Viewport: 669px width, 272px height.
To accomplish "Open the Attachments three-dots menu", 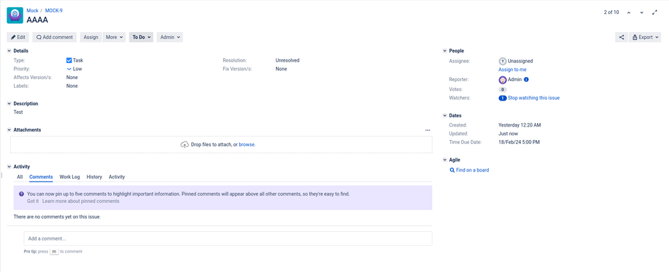I will [427, 130].
